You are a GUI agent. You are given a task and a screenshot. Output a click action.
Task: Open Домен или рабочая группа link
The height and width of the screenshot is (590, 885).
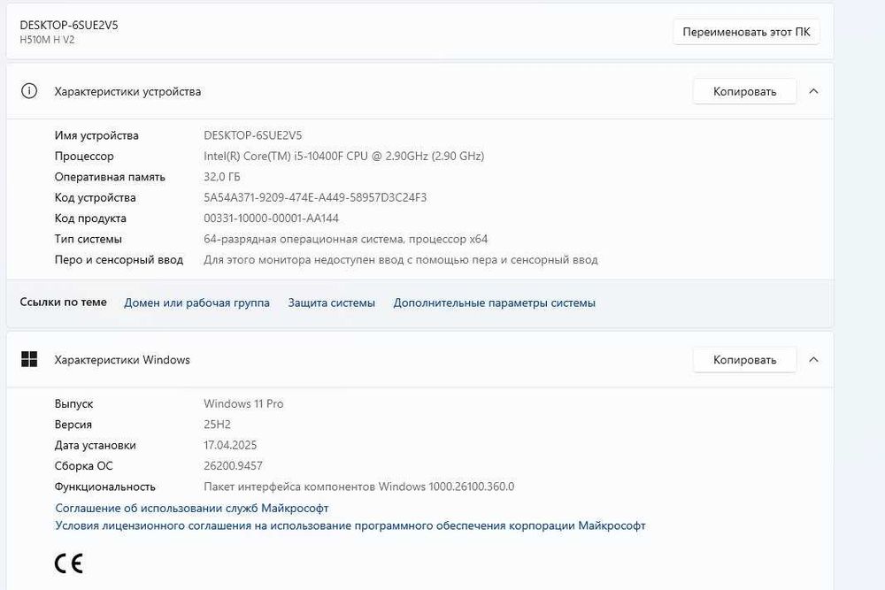coord(196,303)
